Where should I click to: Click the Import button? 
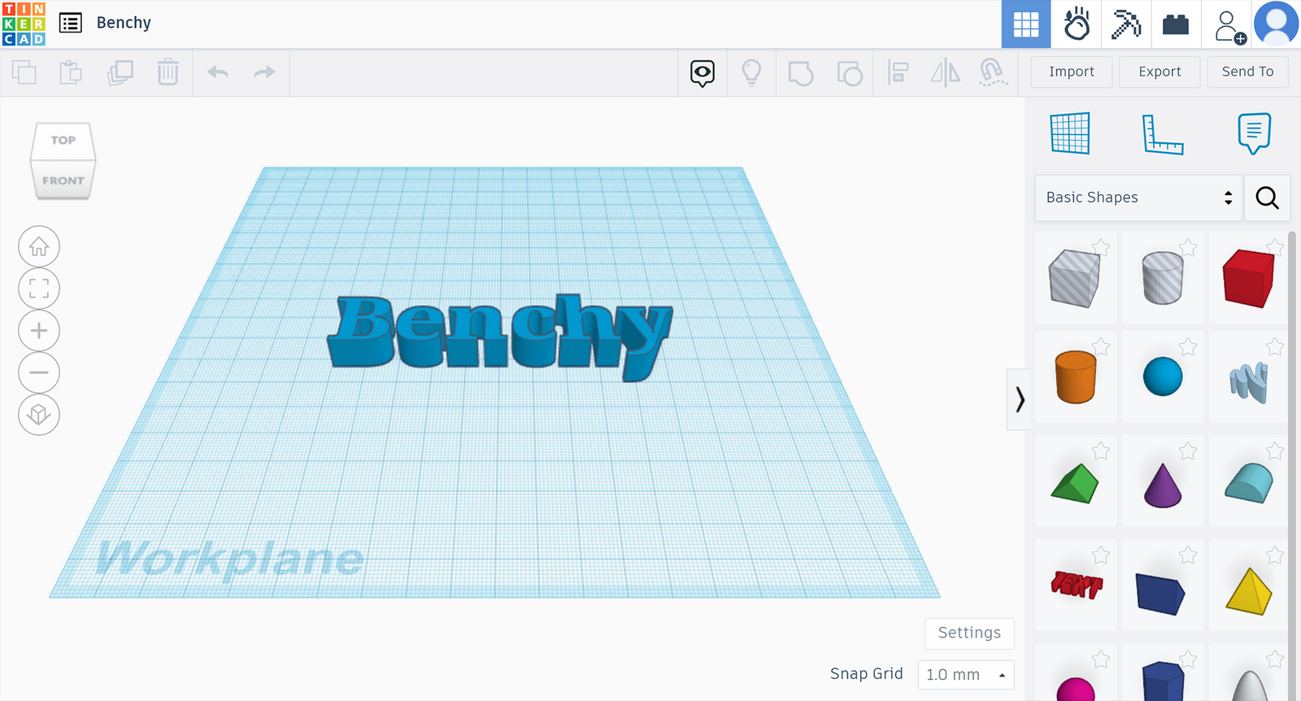tap(1072, 72)
